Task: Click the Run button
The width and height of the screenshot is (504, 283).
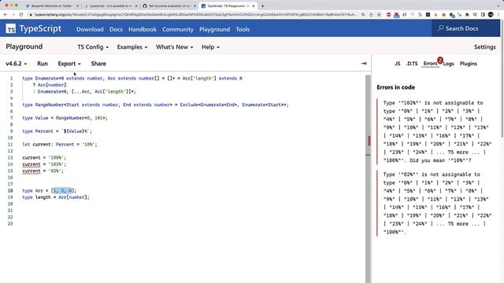Action: (x=43, y=64)
